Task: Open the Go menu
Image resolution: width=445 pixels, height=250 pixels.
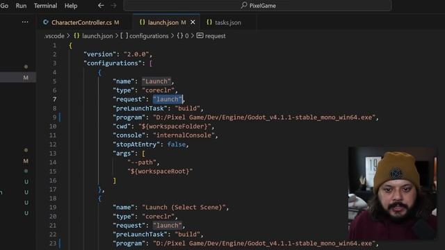Action: (x=4, y=6)
